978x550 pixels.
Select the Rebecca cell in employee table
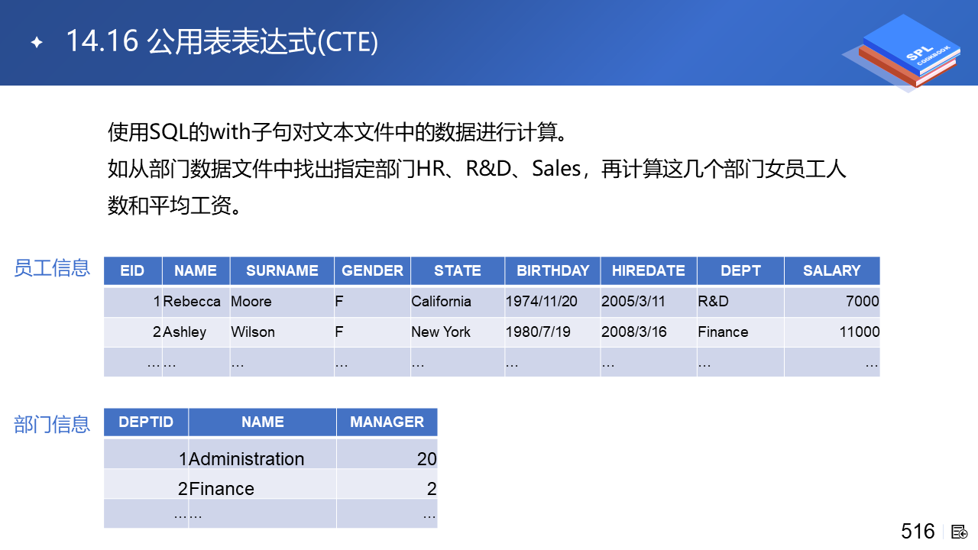coord(192,302)
